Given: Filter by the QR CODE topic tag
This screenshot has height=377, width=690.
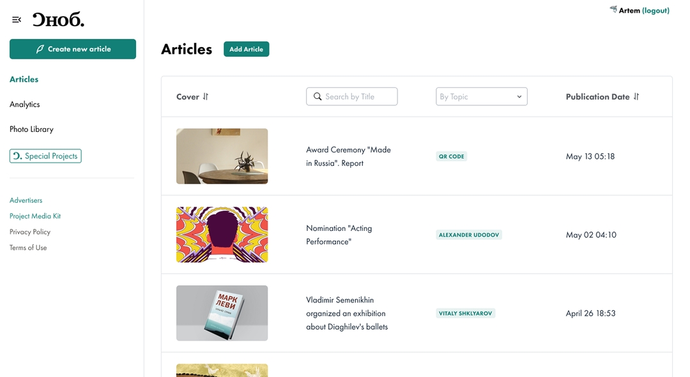Looking at the screenshot, I should (x=452, y=156).
